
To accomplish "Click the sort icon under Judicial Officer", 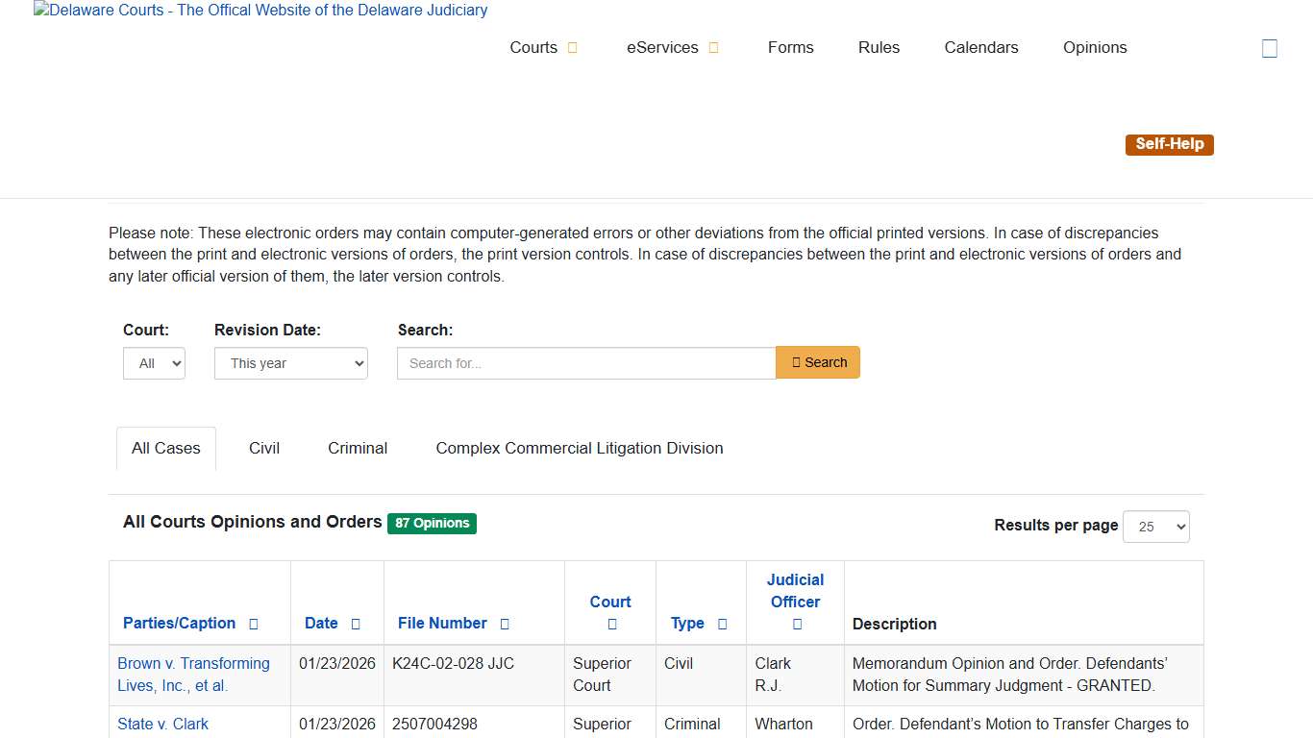I will click(x=797, y=625).
